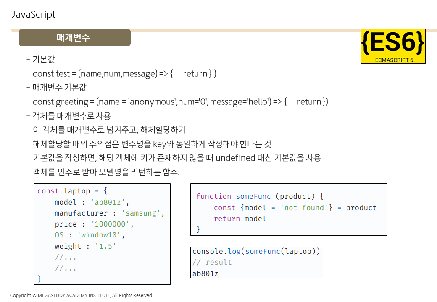
Task: Click the '- 기본값' bullet text
Action: 41,59
